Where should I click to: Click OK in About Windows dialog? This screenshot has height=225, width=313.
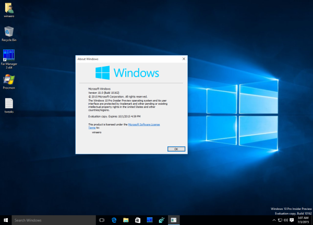[x=176, y=149]
